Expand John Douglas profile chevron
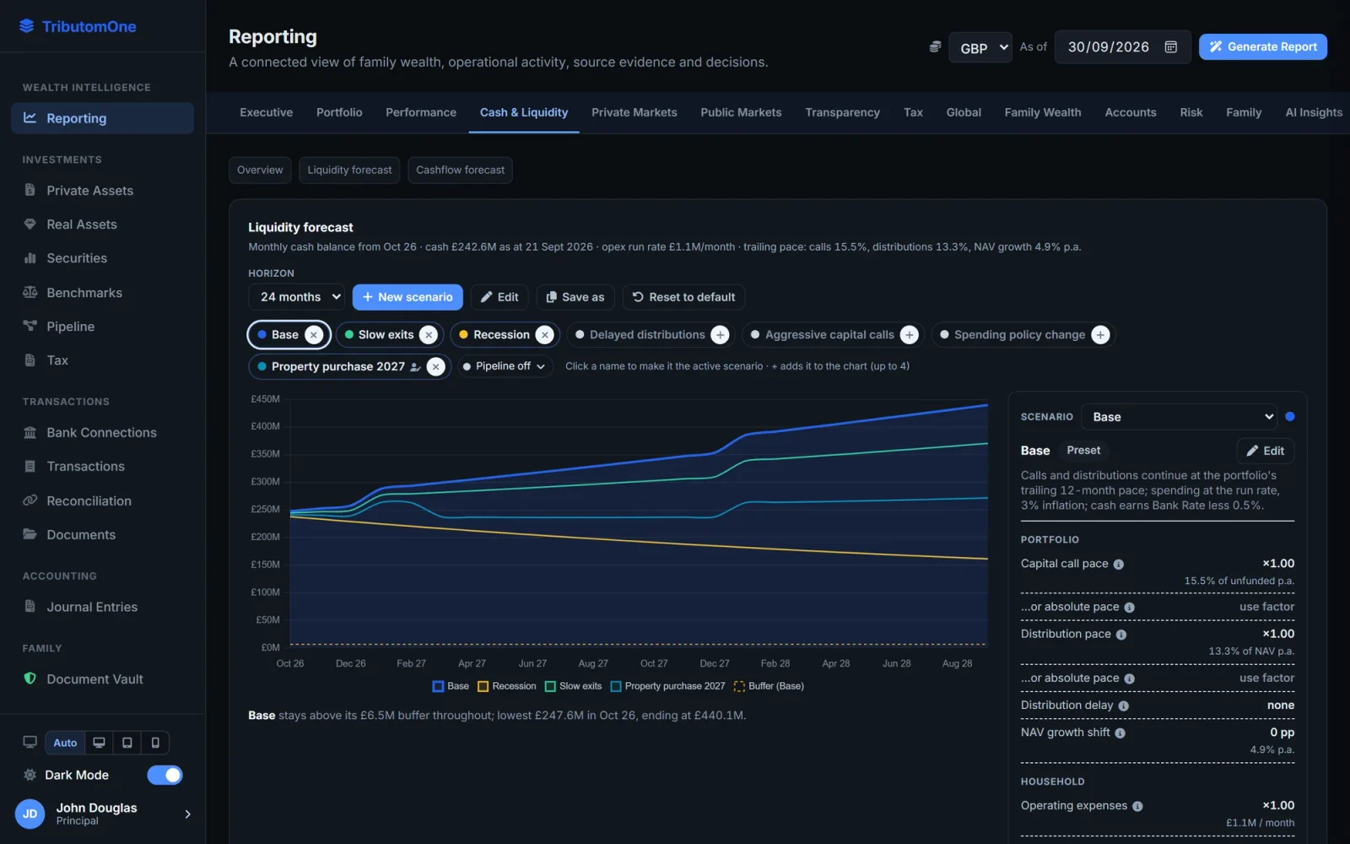 coord(187,814)
